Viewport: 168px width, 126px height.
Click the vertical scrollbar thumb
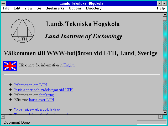click(165, 19)
